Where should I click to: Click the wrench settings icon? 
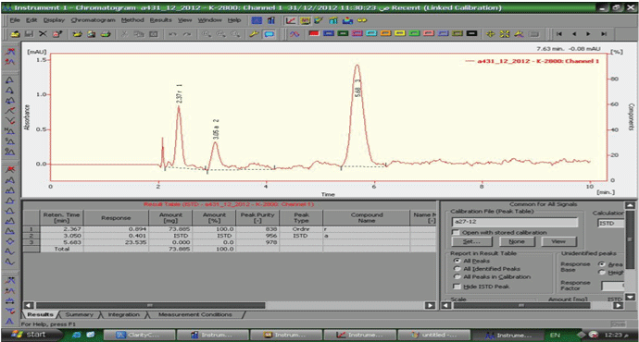click(255, 34)
